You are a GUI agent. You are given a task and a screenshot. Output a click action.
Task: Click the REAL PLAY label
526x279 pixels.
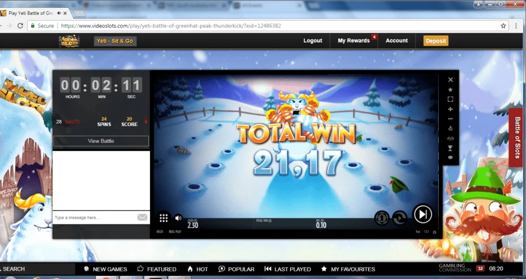pos(175,232)
